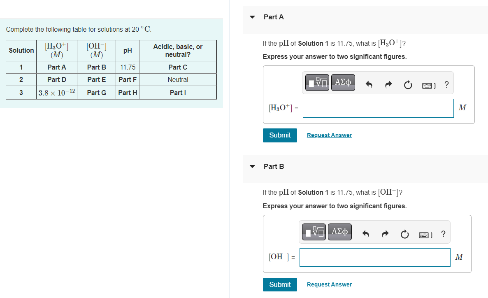488x298 pixels.
Task: Click the help question mark in Part B
Action: [x=443, y=233]
